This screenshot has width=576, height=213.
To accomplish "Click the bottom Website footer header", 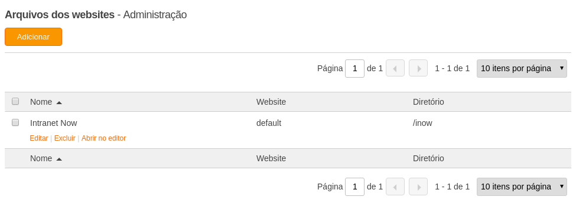I will point(271,158).
